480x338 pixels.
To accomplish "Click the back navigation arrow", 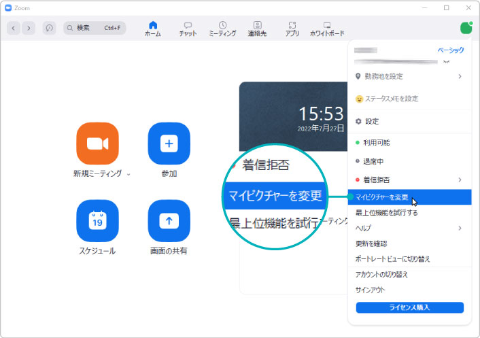I will [13, 28].
